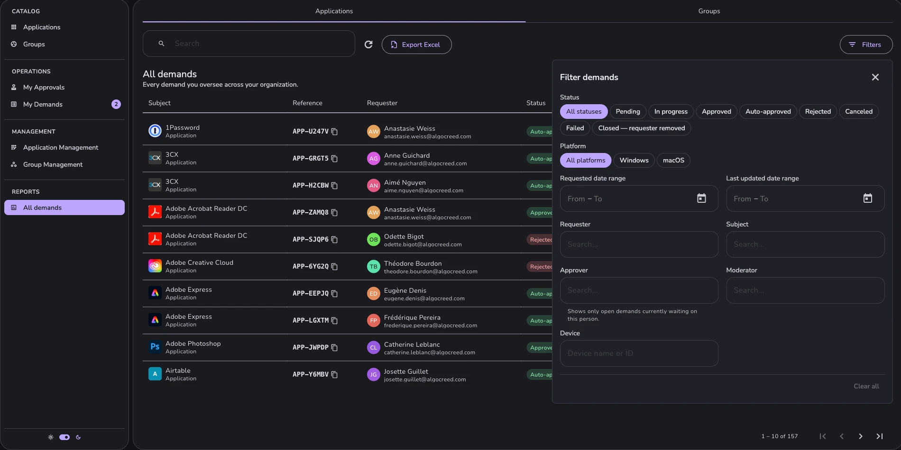The height and width of the screenshot is (450, 901).
Task: Click the Adobe Photoshop icon
Action: coord(155,347)
